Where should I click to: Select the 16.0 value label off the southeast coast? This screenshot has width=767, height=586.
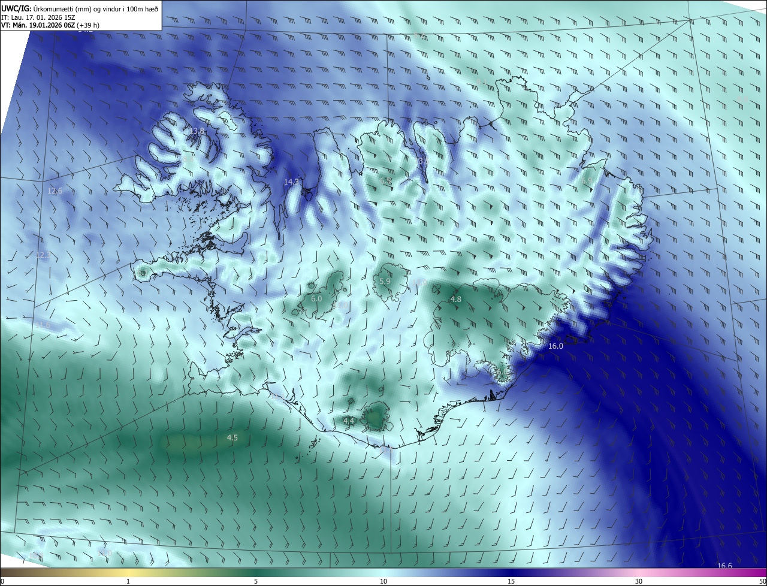click(x=555, y=346)
